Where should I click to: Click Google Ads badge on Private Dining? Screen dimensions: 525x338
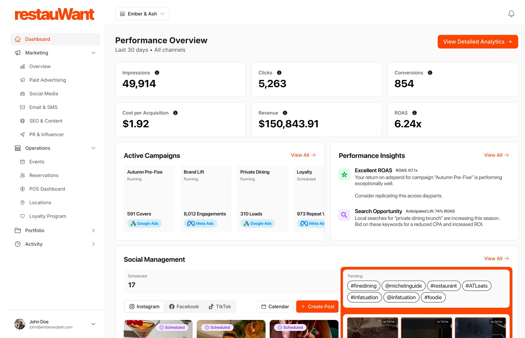(258, 224)
